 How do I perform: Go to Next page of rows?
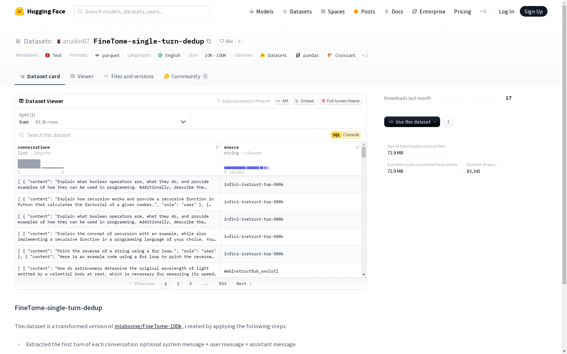click(x=244, y=284)
